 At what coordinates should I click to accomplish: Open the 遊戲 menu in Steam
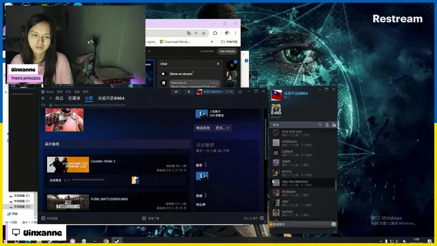[77, 92]
